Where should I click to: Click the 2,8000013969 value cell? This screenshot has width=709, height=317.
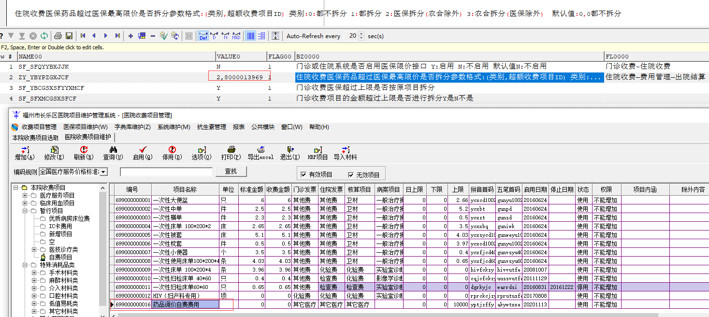tap(241, 77)
